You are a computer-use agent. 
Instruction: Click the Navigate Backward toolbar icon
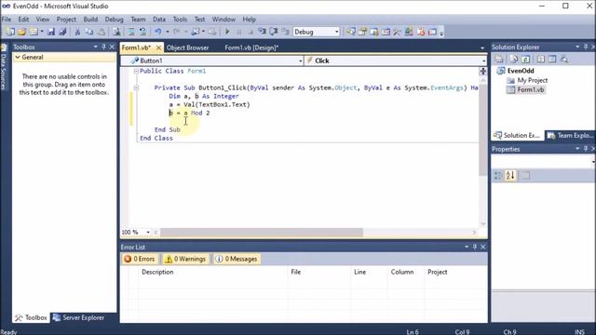(195, 32)
